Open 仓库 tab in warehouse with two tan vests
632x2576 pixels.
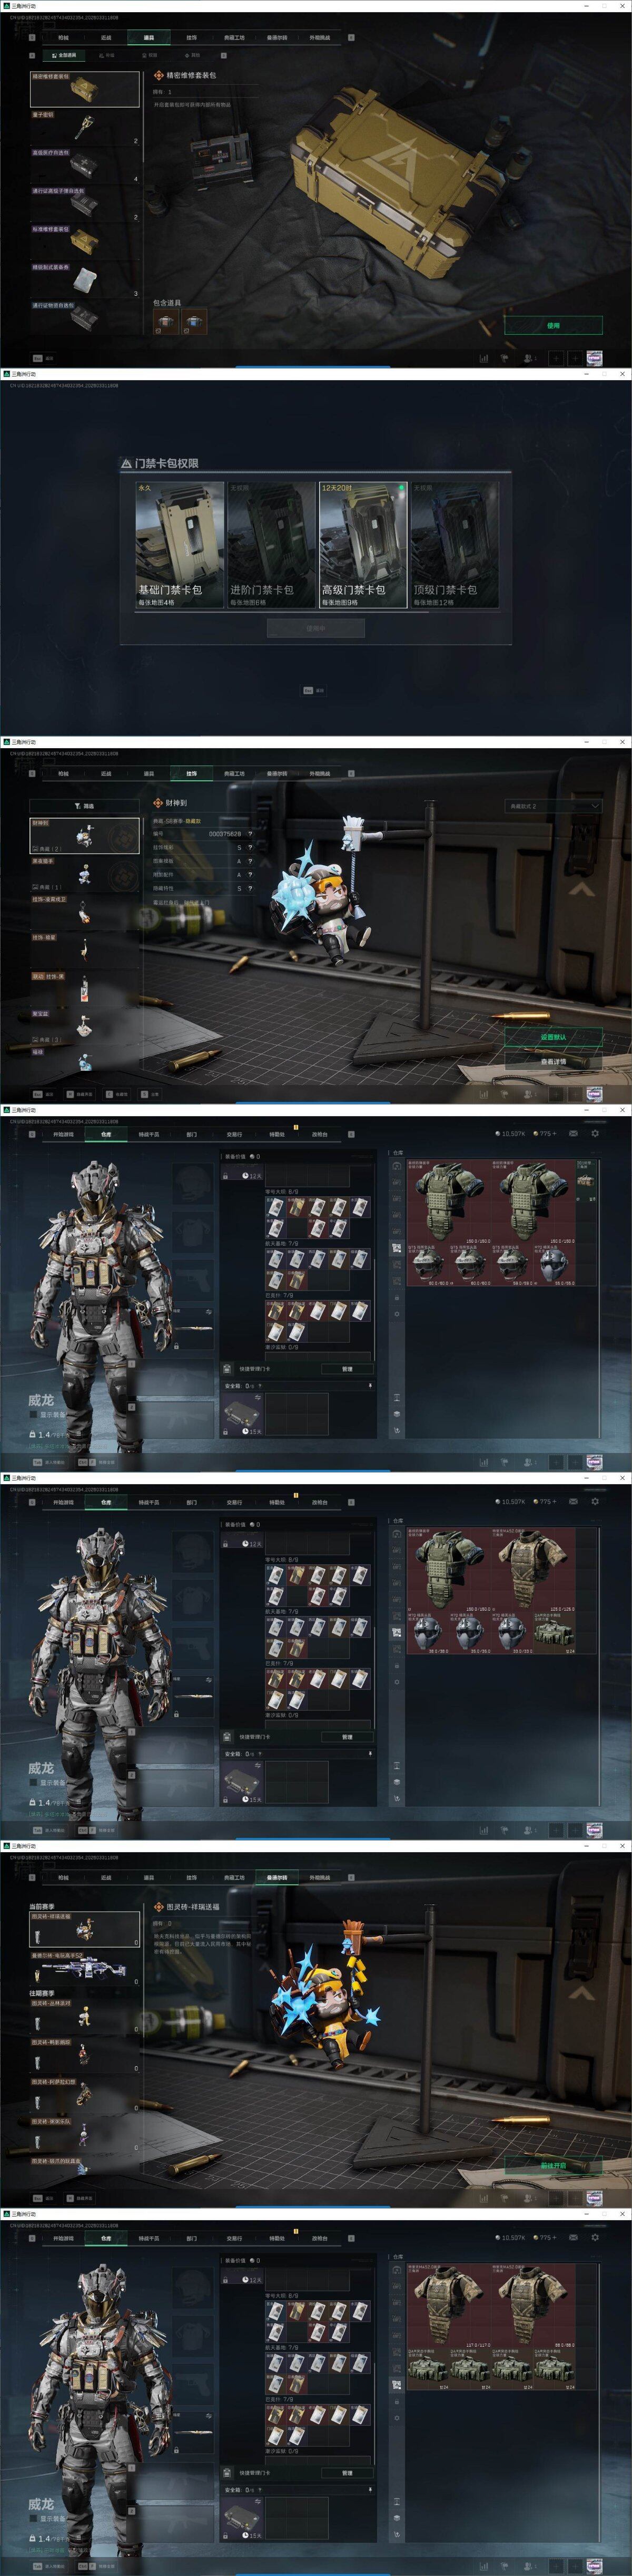(x=106, y=2238)
